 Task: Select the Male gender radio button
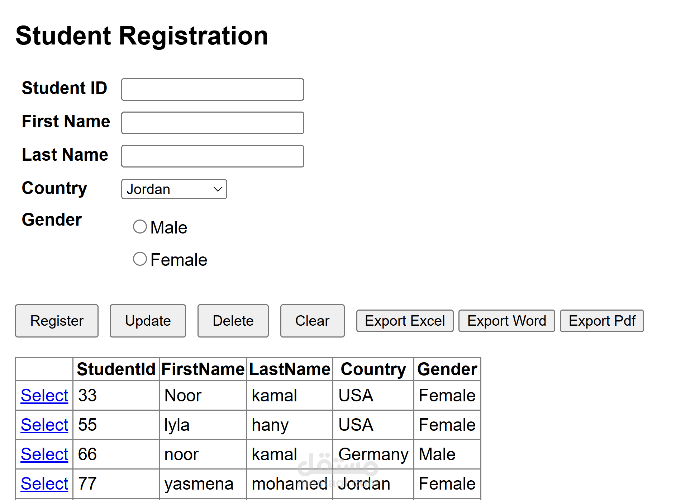point(140,227)
